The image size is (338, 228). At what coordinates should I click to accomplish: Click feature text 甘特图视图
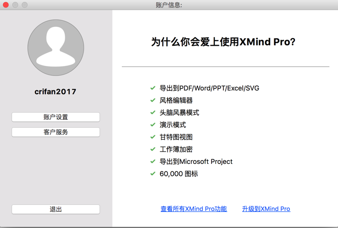(176, 137)
